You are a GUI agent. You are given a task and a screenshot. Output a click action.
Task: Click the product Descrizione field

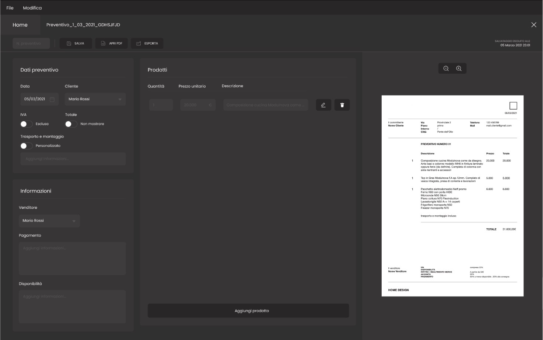pos(266,105)
